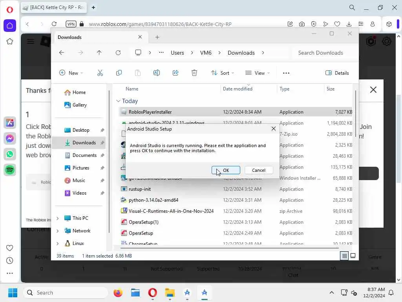Click the Share icon in Explorer toolbar
Viewport: 402px width, 302px height.
click(x=175, y=73)
